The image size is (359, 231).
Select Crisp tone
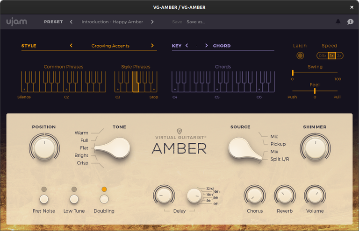click(82, 163)
